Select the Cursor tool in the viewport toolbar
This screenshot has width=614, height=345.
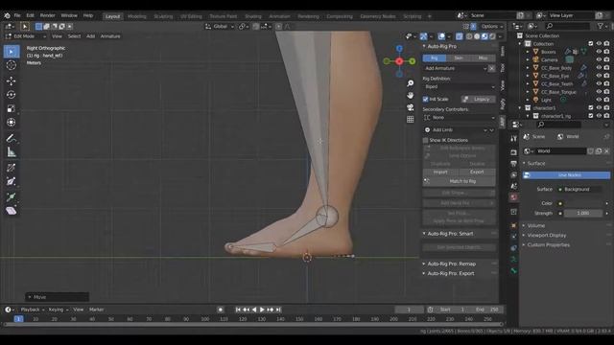pyautogui.click(x=11, y=65)
